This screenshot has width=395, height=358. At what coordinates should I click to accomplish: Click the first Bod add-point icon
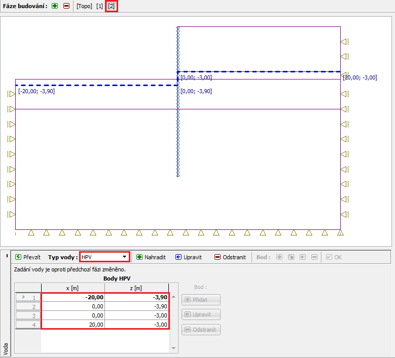pyautogui.click(x=279, y=257)
